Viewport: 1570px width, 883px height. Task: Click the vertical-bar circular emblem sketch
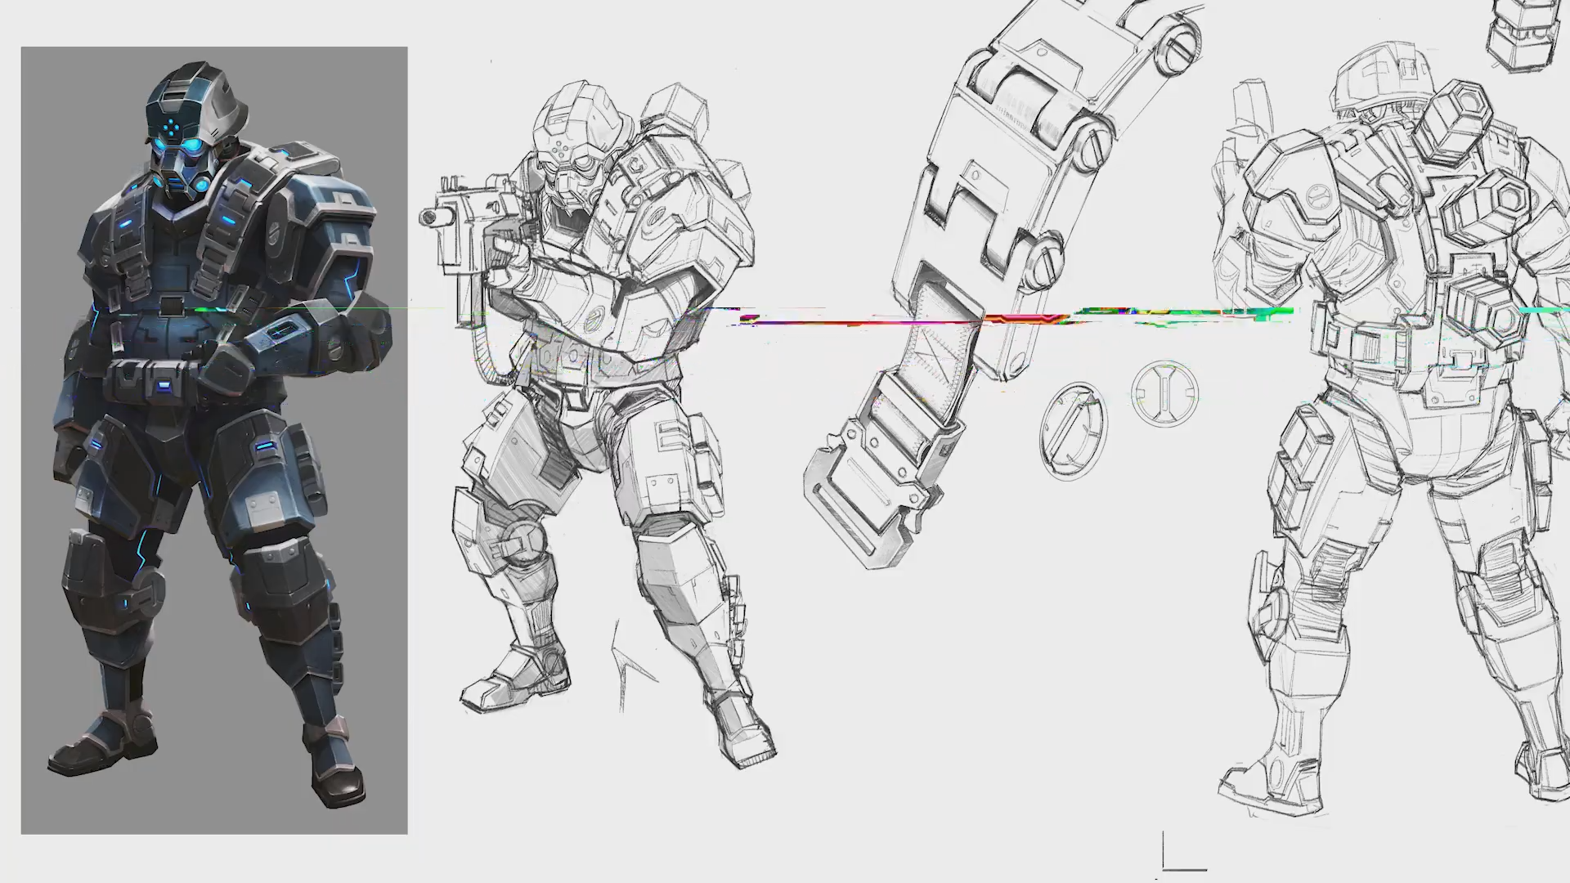pyautogui.click(x=1164, y=394)
